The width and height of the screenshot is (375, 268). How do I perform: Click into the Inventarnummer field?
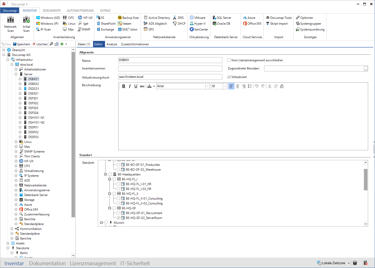click(170, 69)
